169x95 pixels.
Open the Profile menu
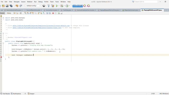click(x=46, y=2)
